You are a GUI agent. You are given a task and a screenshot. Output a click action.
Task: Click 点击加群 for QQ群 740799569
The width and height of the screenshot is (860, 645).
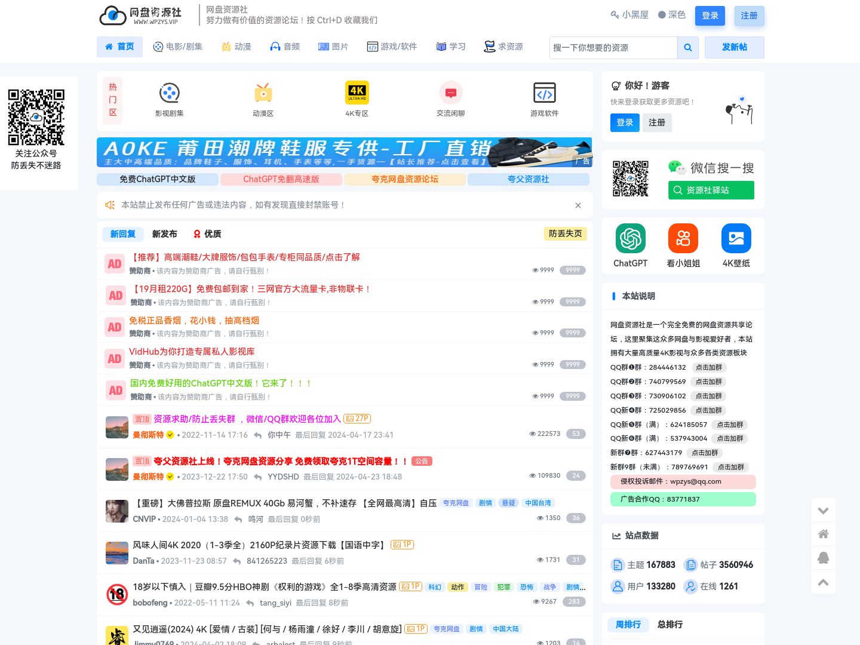click(x=709, y=382)
